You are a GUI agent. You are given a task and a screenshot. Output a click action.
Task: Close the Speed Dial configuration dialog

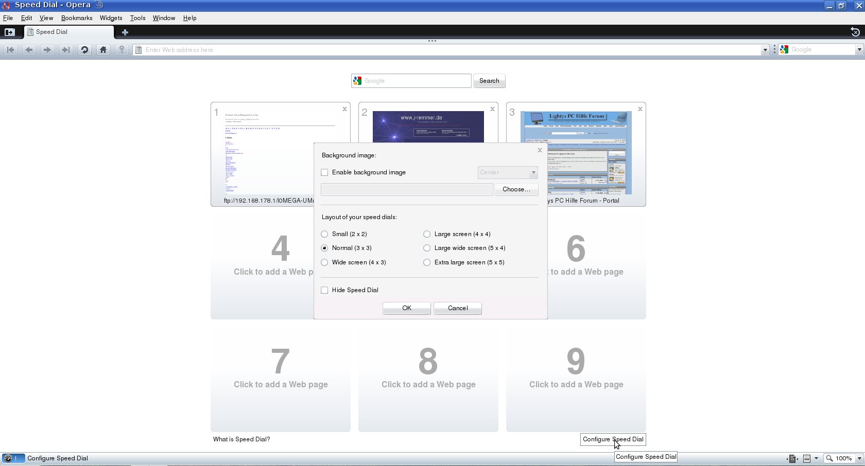tap(540, 150)
